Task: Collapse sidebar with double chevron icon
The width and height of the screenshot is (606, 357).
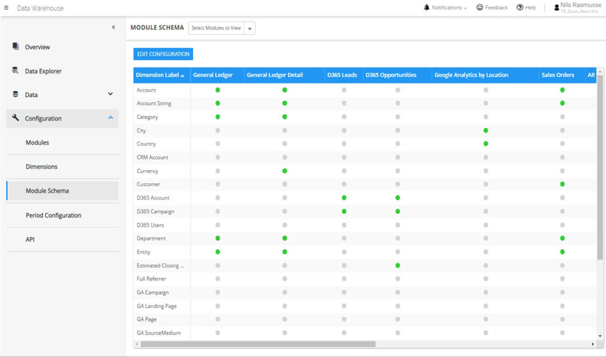Action: 113,27
